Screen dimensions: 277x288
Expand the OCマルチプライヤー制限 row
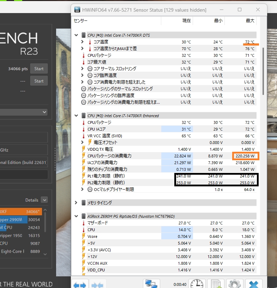(82, 189)
